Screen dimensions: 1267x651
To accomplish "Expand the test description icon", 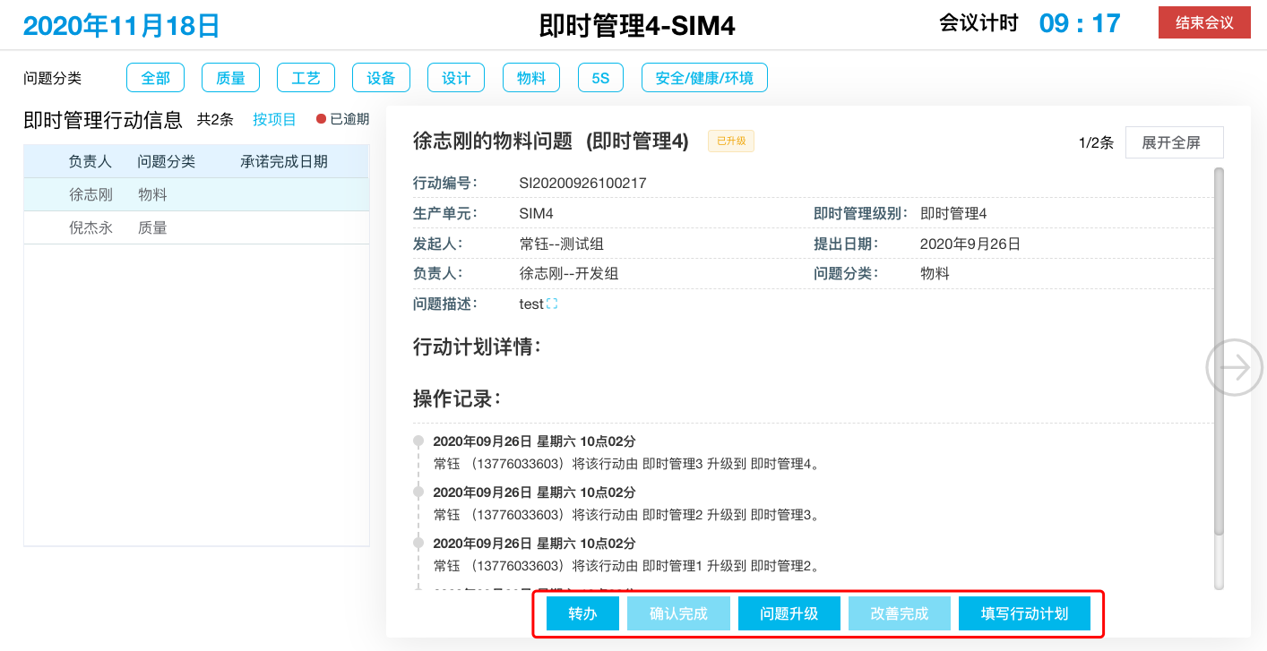I will coord(552,304).
